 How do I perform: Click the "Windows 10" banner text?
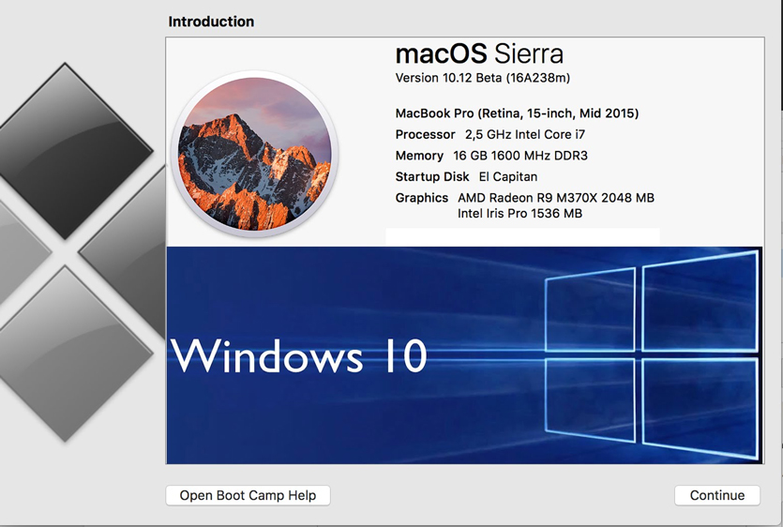pos(299,356)
